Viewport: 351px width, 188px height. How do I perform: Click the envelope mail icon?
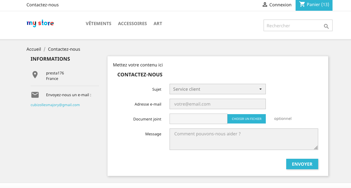[35, 95]
